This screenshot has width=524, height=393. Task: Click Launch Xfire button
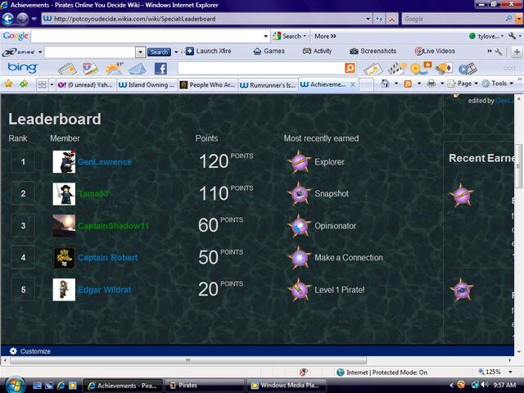coord(209,51)
